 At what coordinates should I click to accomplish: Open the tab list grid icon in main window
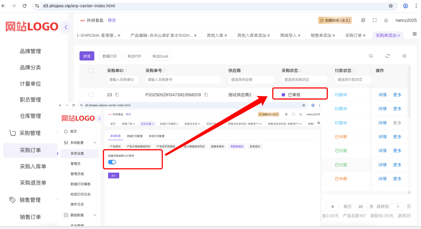tap(414, 34)
